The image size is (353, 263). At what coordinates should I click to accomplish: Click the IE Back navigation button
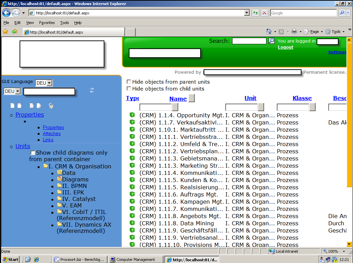[x=6, y=13]
